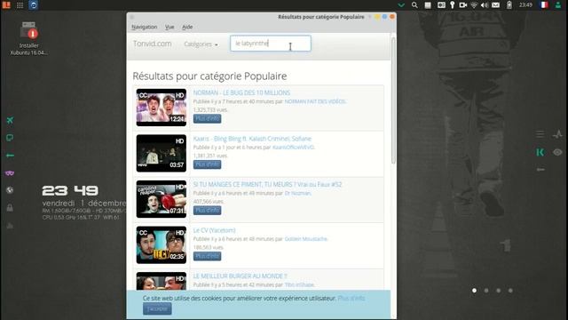The image size is (568, 320).
Task: Select the fourth workspace dot indicator
Action: point(510,291)
